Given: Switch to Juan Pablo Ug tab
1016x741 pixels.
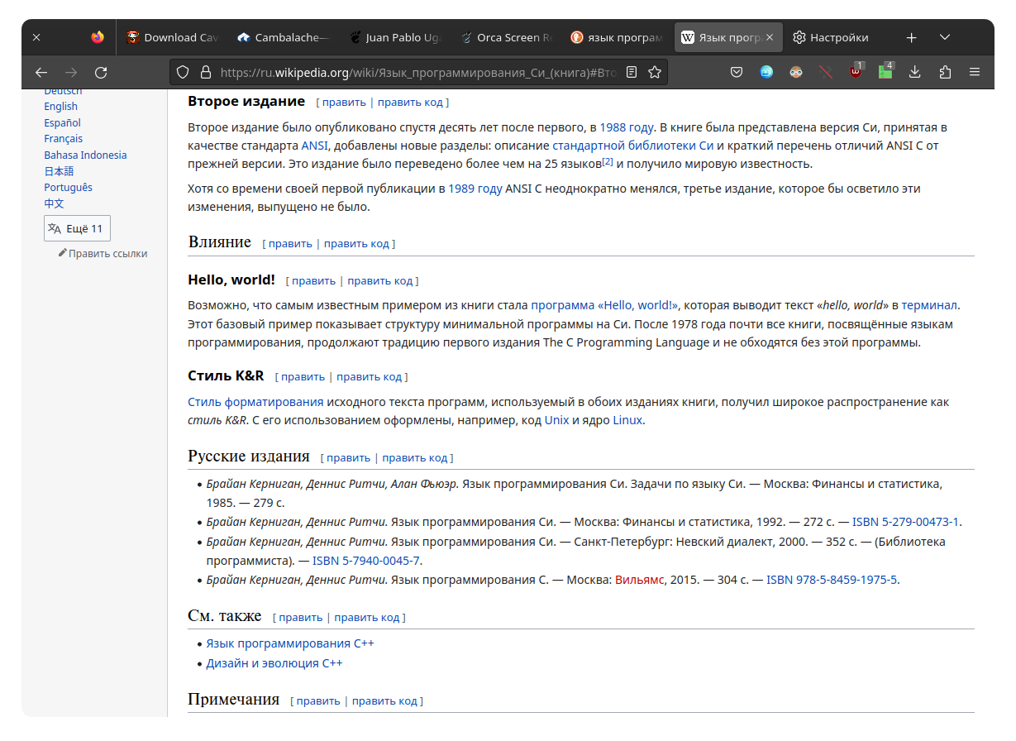Looking at the screenshot, I should coord(394,37).
